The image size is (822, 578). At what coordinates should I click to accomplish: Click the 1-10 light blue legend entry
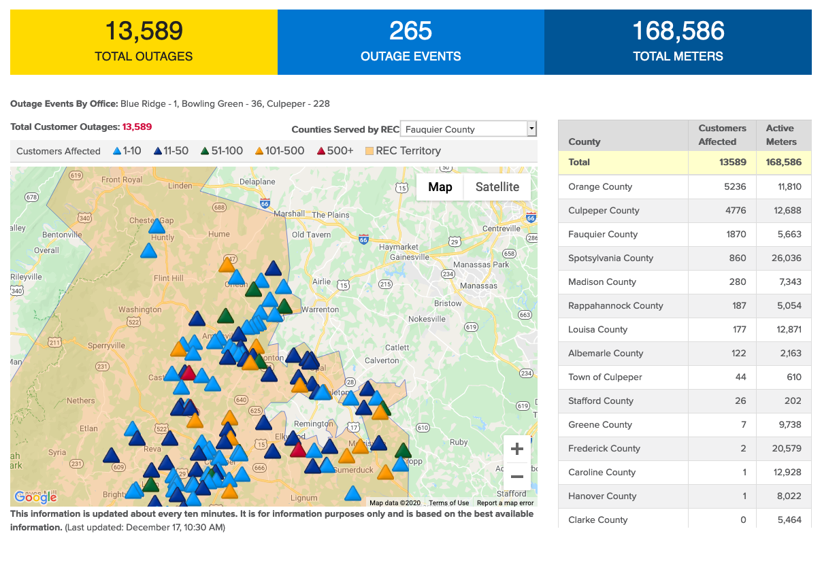(127, 151)
